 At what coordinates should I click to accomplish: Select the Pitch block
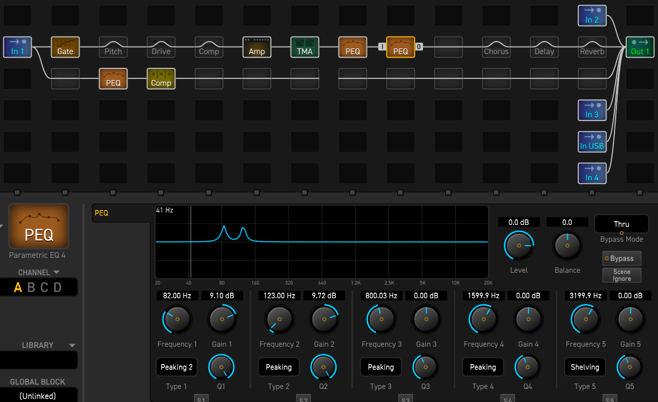[x=113, y=47]
